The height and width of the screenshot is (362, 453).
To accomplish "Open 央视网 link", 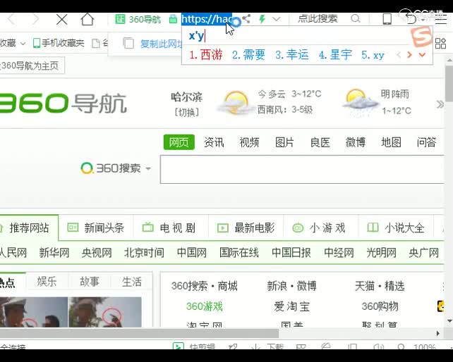I will 97,253.
